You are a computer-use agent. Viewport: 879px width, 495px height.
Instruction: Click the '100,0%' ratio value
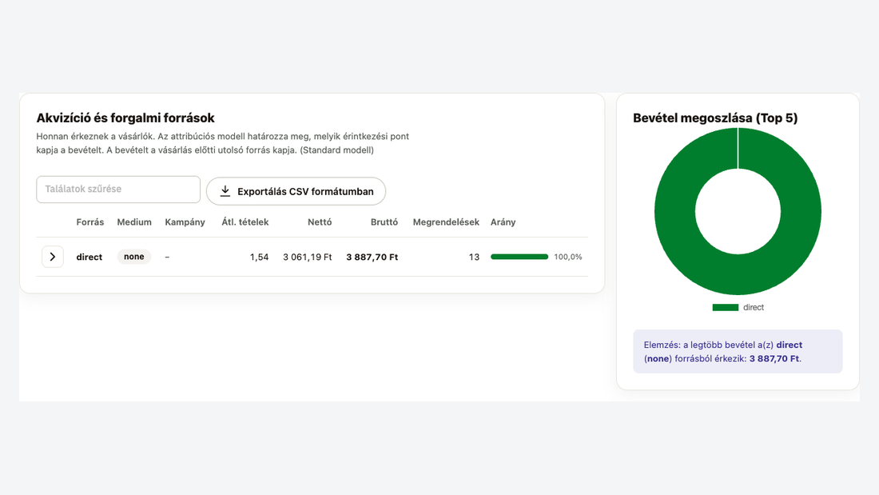[x=568, y=257]
